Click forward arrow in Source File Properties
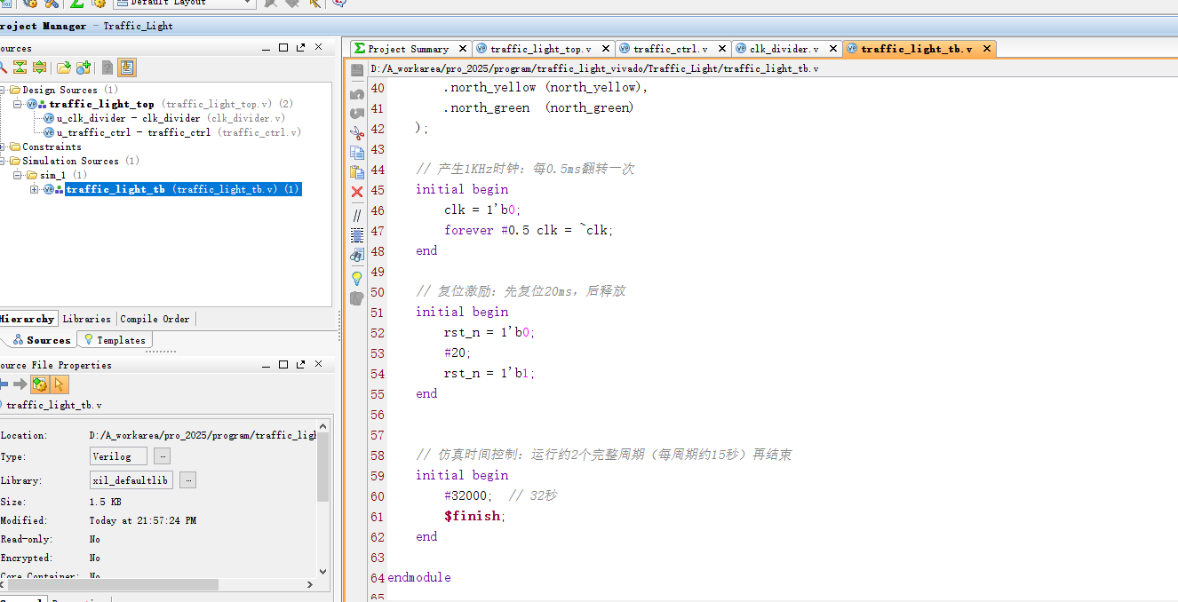 tap(20, 384)
